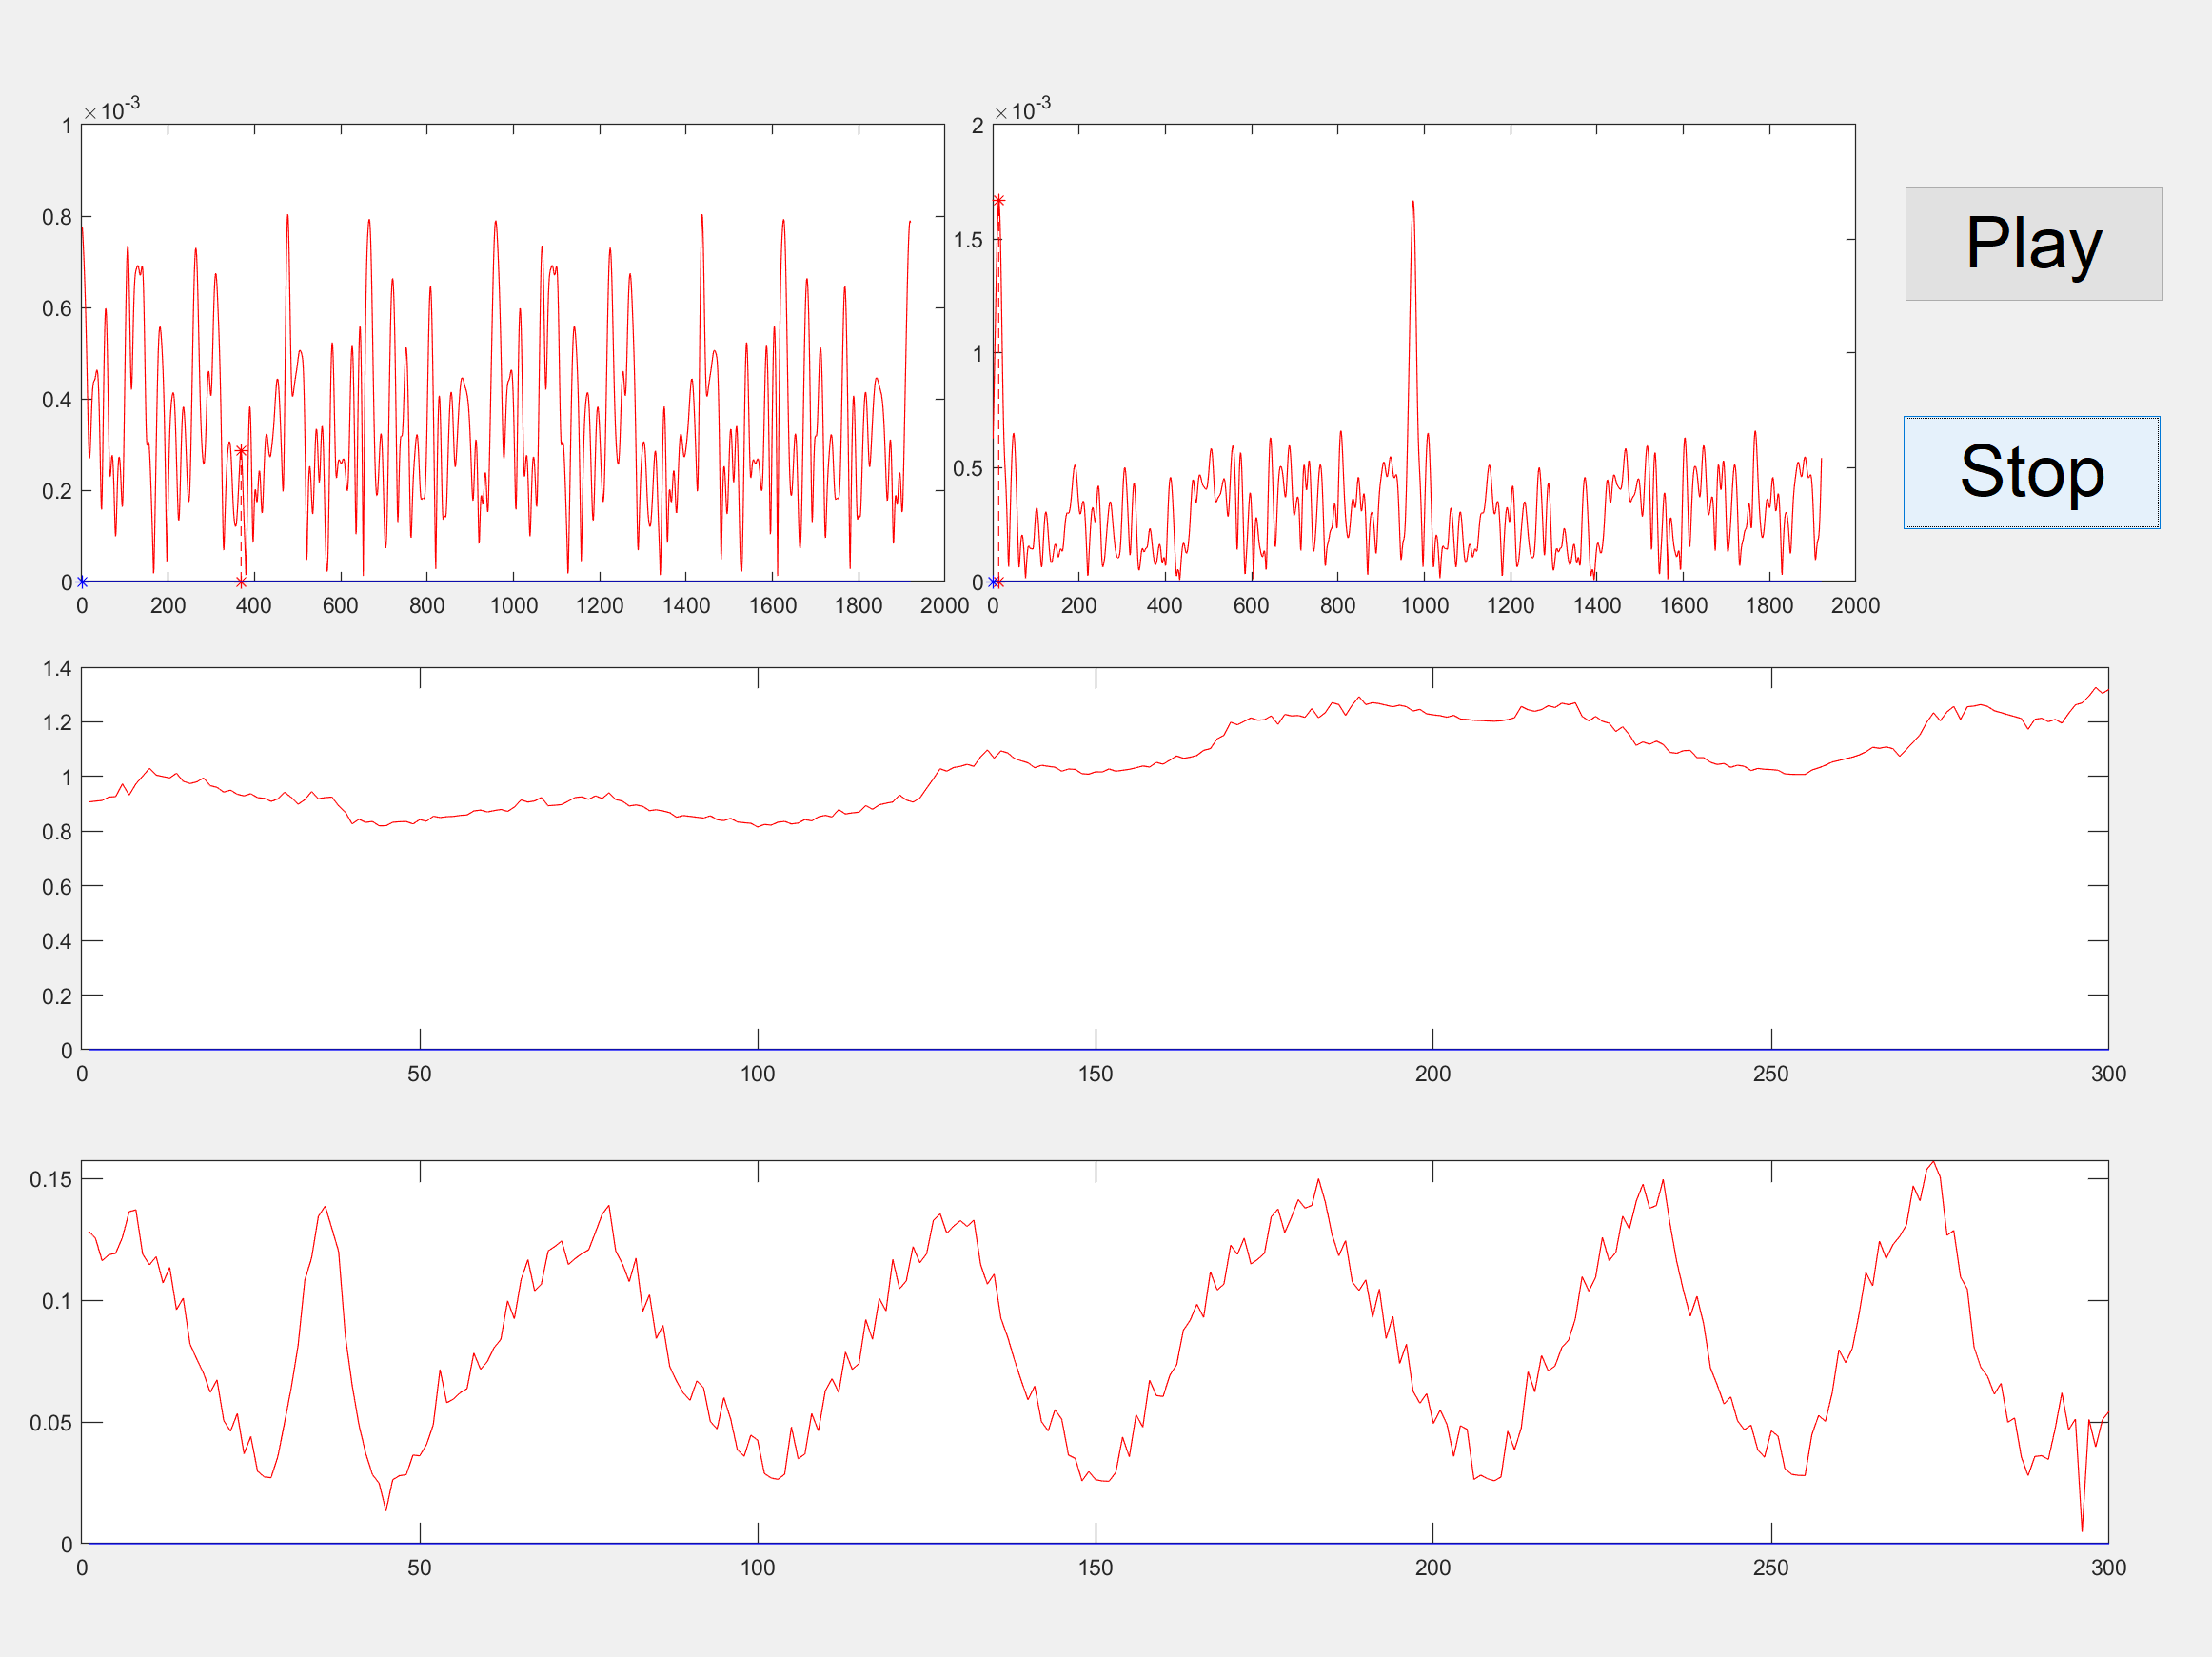Screen dimensions: 2212x1657
Task: Click the lowest dip near 45 in bottom plot
Action: (x=386, y=1509)
